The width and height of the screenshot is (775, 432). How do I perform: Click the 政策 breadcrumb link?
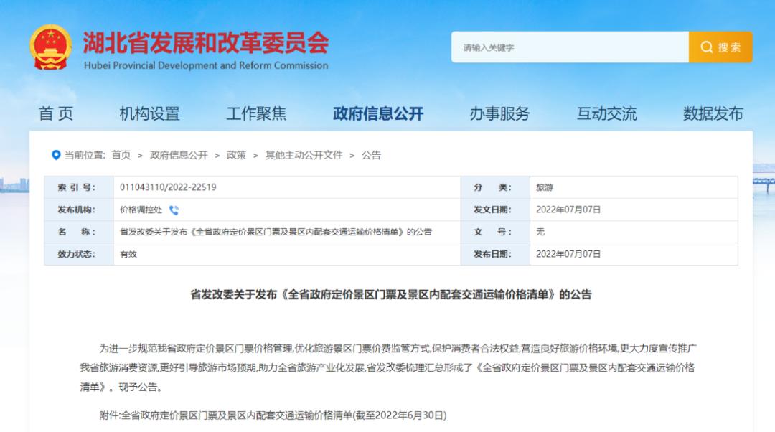pyautogui.click(x=236, y=155)
